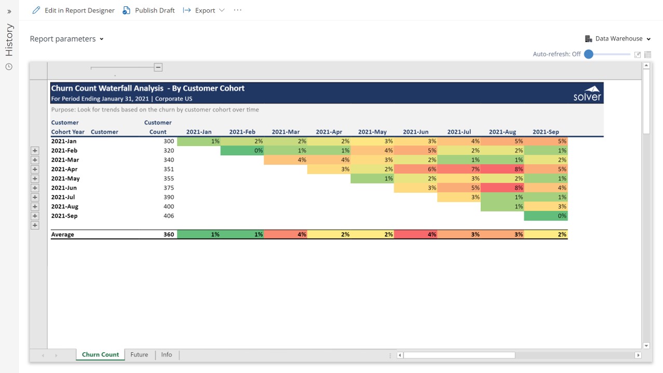Switch to the Info sheet tab
Viewport: 663px width, 373px height.
166,355
